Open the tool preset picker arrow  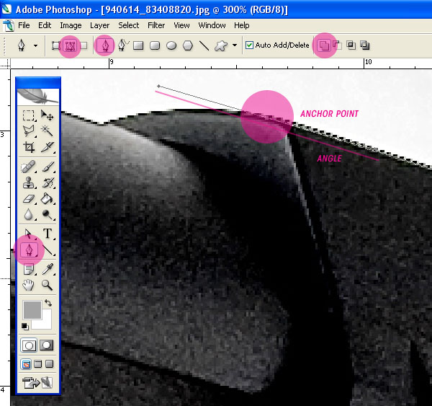tap(35, 45)
